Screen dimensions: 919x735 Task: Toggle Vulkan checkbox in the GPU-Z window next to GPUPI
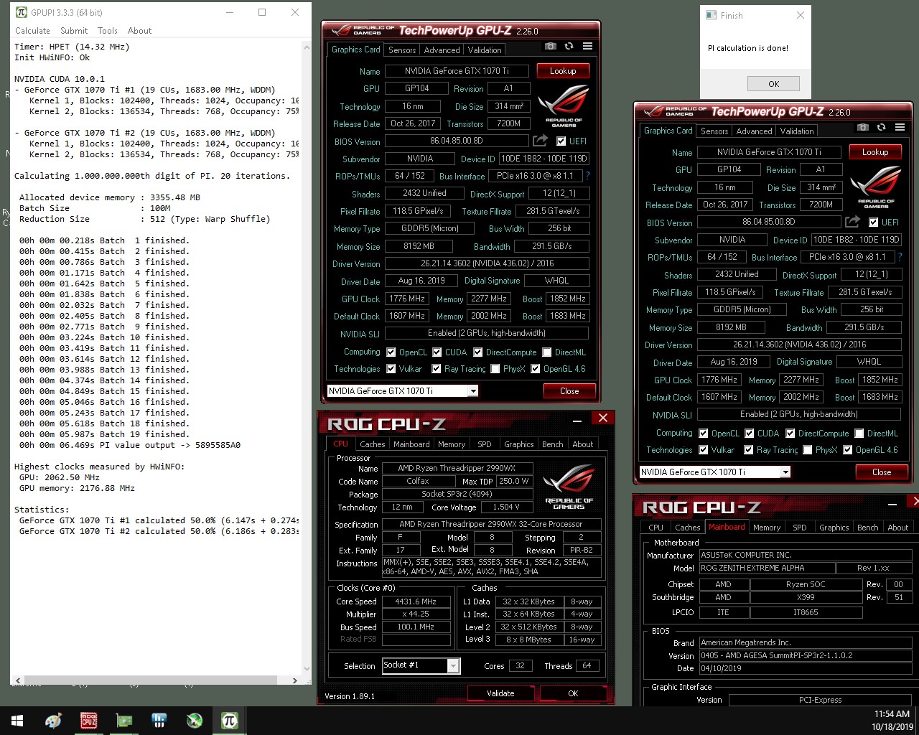(391, 369)
